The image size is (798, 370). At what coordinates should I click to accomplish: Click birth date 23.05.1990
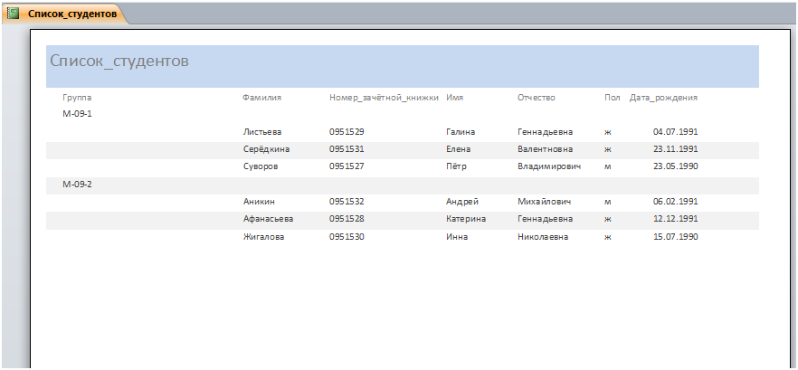tap(675, 166)
